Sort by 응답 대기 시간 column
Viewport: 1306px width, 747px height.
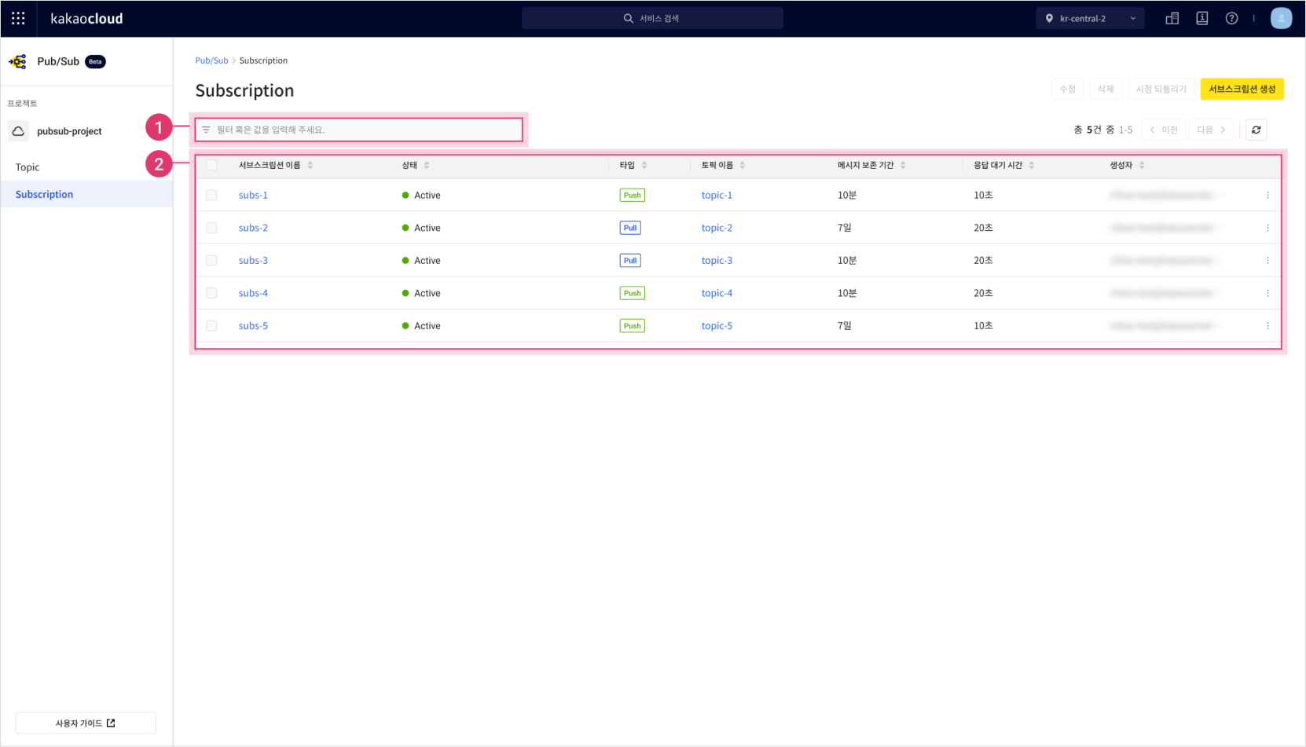1032,165
